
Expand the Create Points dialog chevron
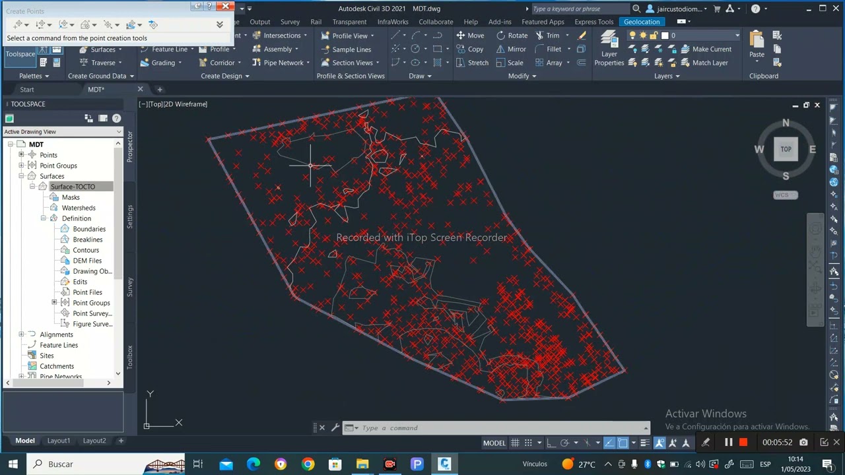(220, 24)
